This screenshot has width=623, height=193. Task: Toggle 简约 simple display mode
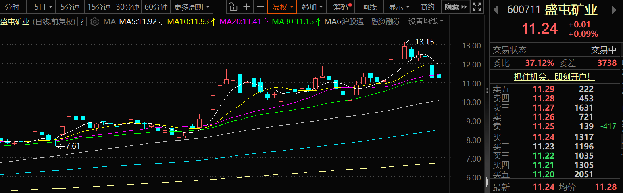point(427,7)
